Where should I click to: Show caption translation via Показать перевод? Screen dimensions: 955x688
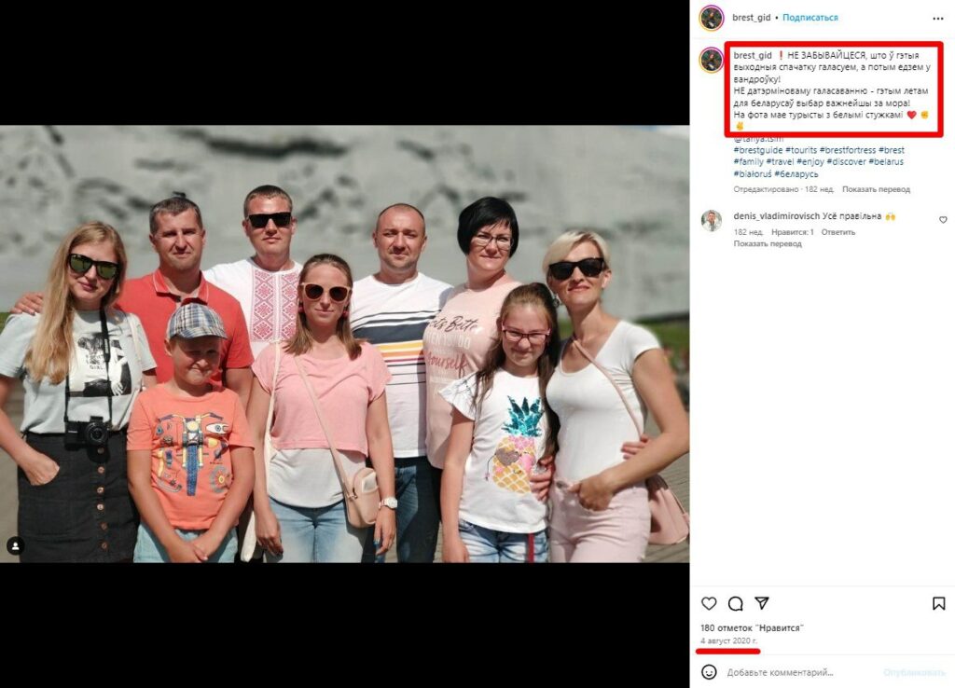(x=876, y=189)
